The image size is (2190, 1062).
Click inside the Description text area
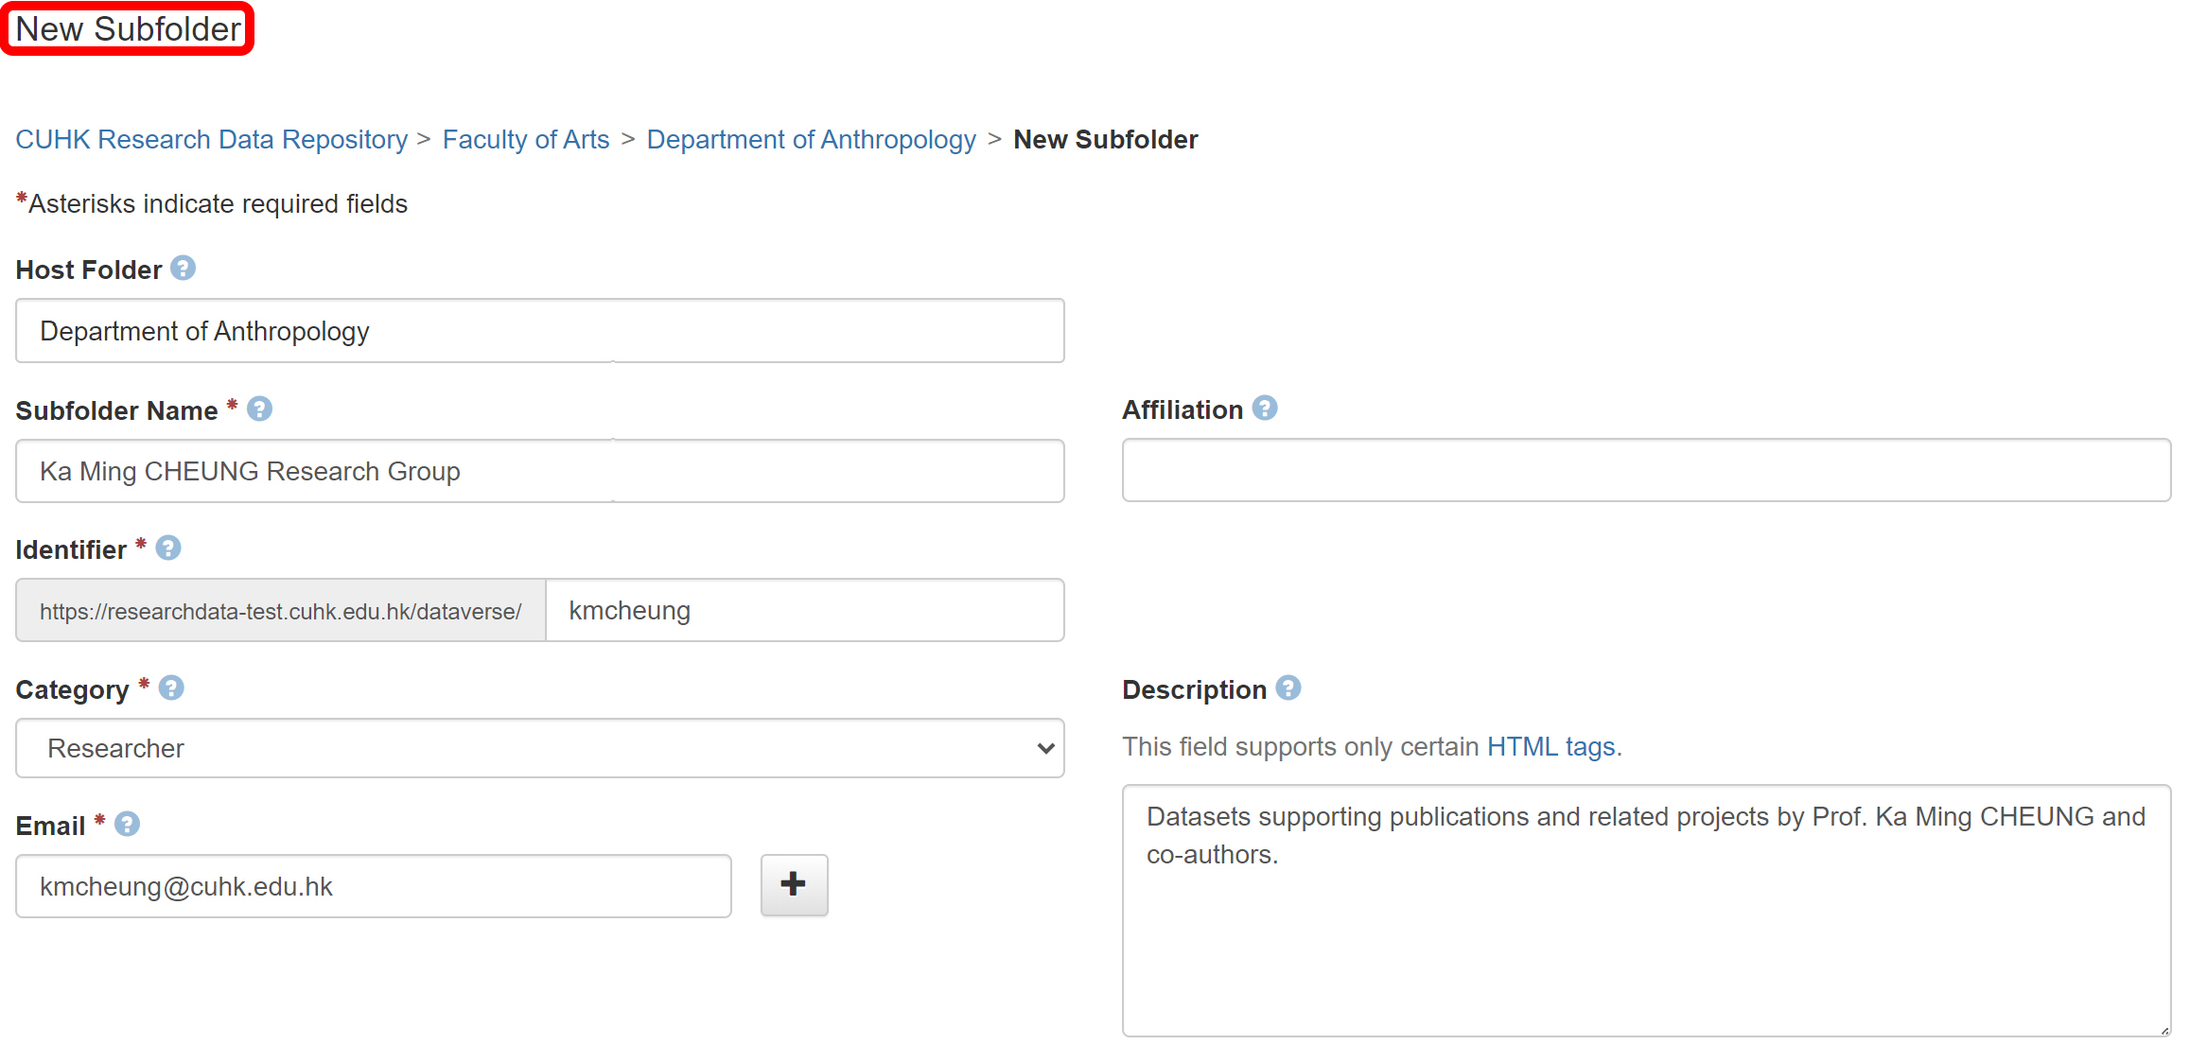[x=1646, y=911]
